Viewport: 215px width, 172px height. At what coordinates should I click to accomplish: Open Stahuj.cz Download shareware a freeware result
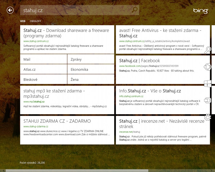click(66, 33)
